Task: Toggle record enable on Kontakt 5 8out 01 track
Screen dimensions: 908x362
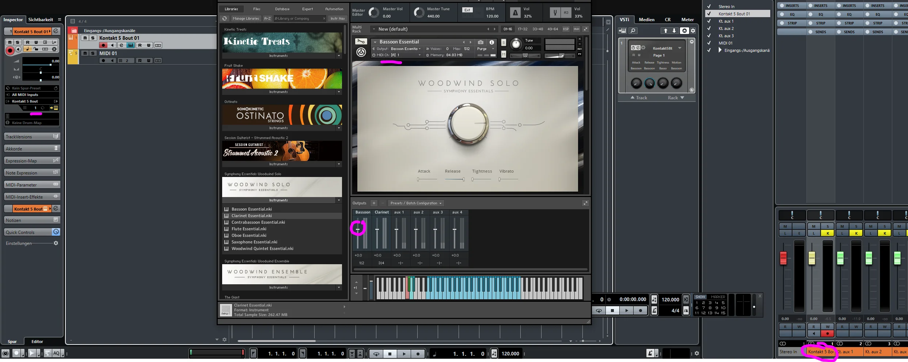Action: pyautogui.click(x=103, y=45)
